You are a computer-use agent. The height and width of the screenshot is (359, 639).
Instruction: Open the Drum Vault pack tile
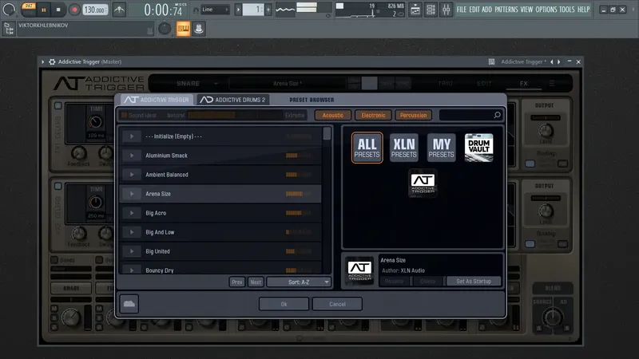[478, 148]
